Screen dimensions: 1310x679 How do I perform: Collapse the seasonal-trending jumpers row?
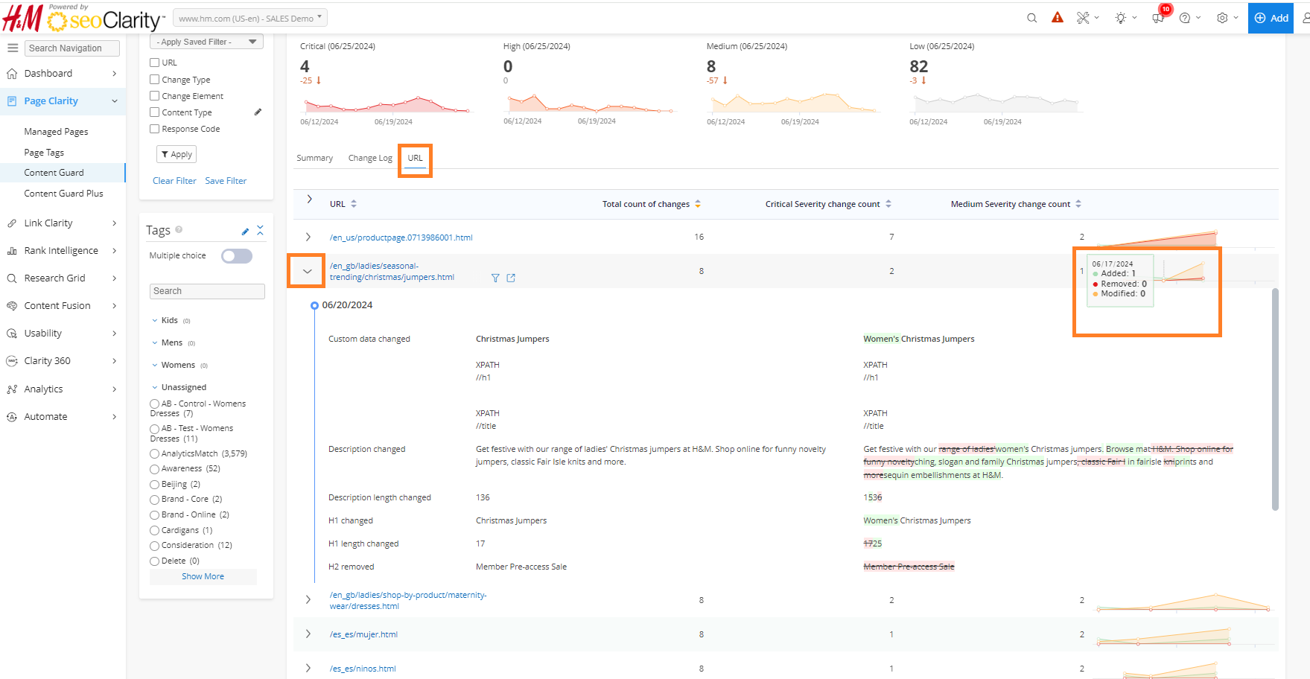pyautogui.click(x=307, y=271)
